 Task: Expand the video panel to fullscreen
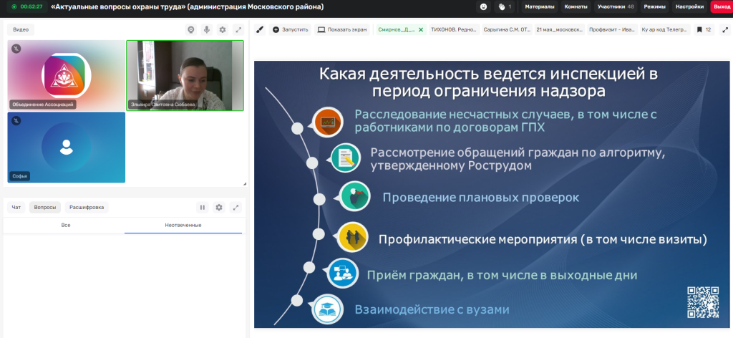238,29
